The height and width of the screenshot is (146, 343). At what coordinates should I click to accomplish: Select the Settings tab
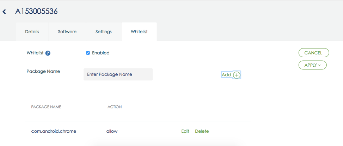click(104, 32)
